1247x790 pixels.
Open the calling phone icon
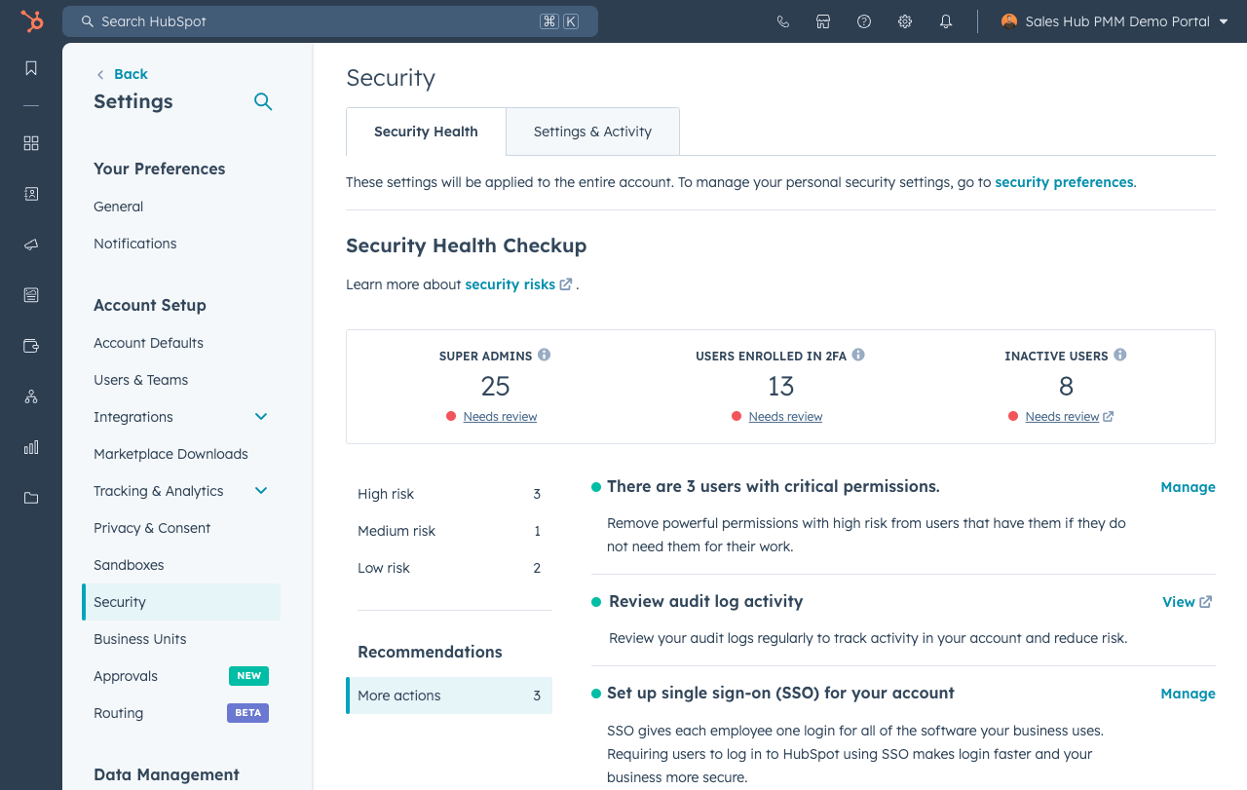coord(782,21)
